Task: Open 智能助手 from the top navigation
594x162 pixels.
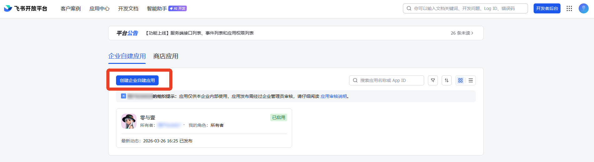Action: (x=157, y=8)
